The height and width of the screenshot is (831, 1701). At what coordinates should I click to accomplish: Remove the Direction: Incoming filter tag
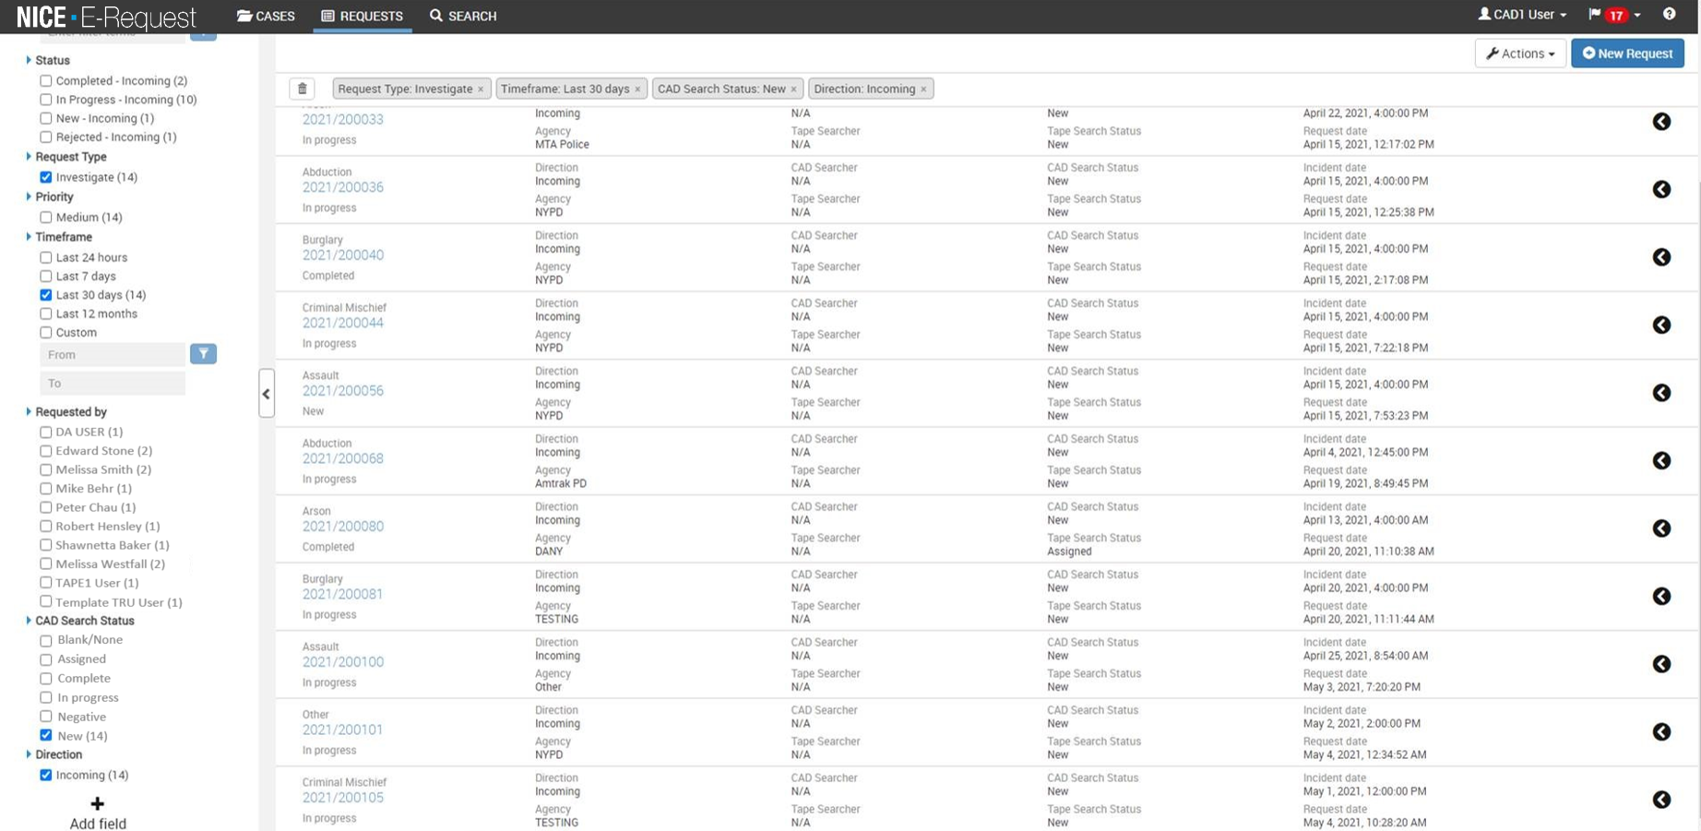[923, 89]
